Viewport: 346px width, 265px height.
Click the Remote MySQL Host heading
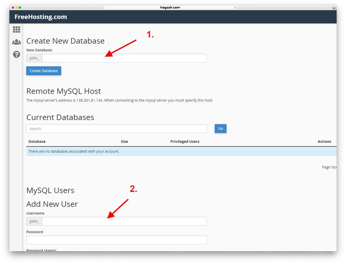64,91
